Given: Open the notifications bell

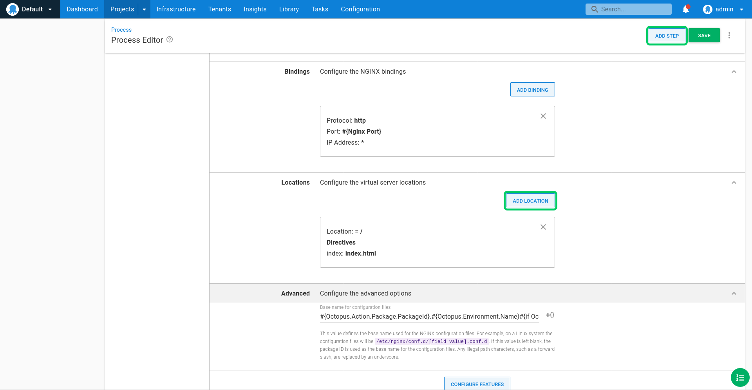Looking at the screenshot, I should click(x=686, y=9).
